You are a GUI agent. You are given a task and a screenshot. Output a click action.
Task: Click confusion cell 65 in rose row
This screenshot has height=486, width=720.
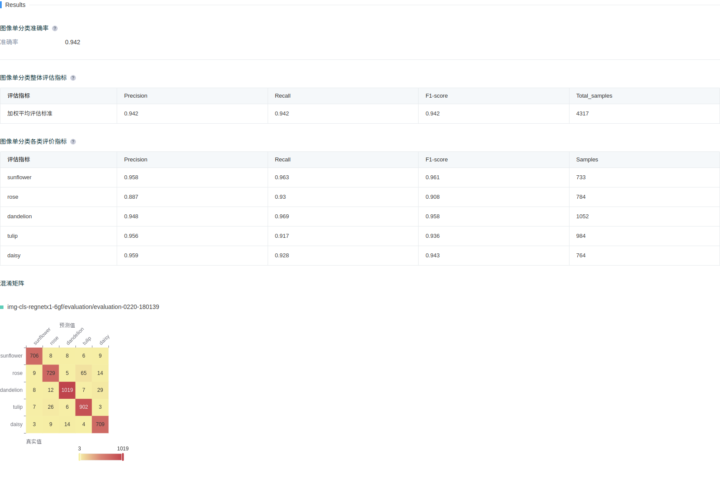point(84,373)
